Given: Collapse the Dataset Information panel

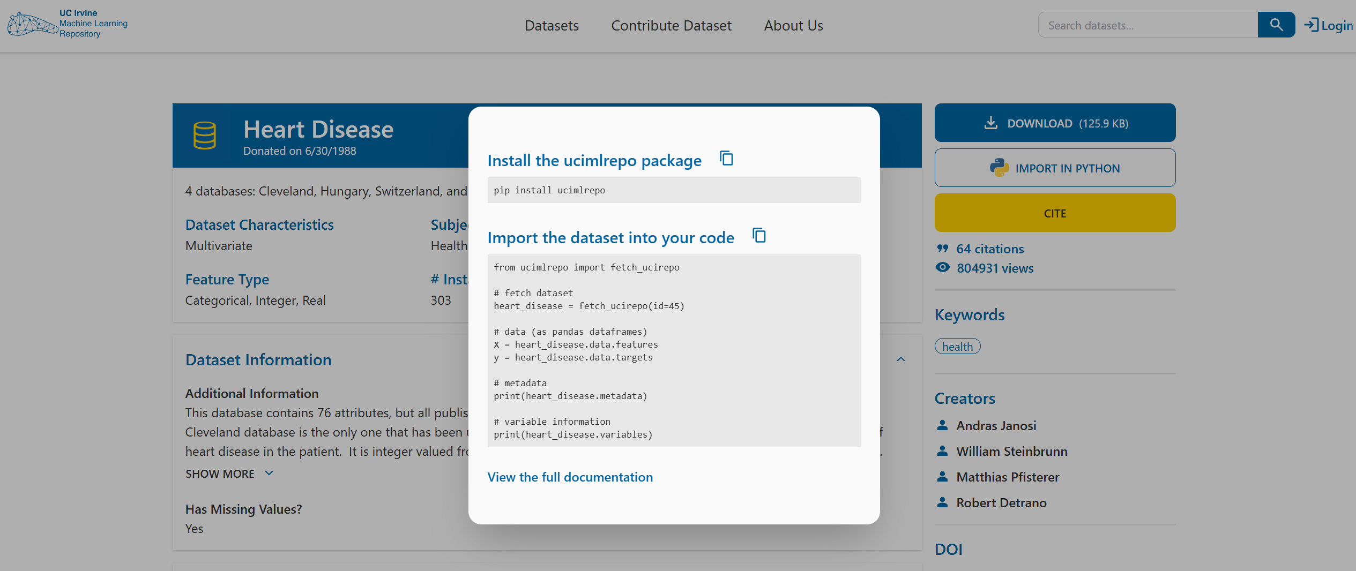Looking at the screenshot, I should (901, 359).
